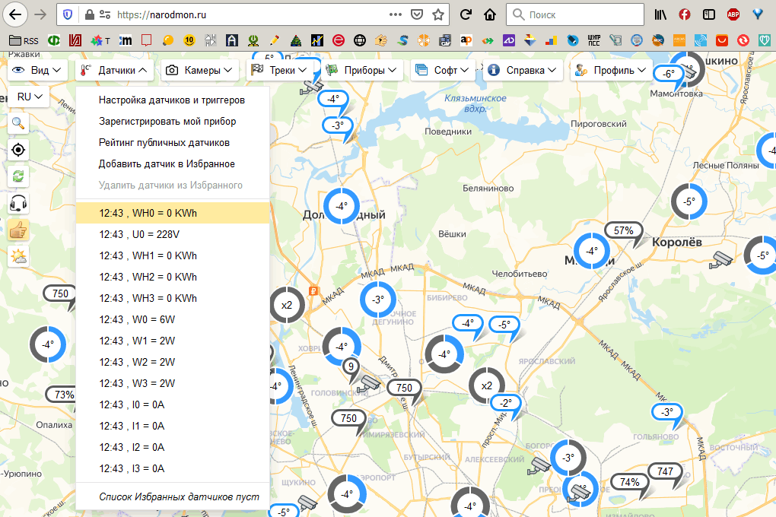Focus the Поиск browser search field
The width and height of the screenshot is (776, 517).
(x=575, y=14)
